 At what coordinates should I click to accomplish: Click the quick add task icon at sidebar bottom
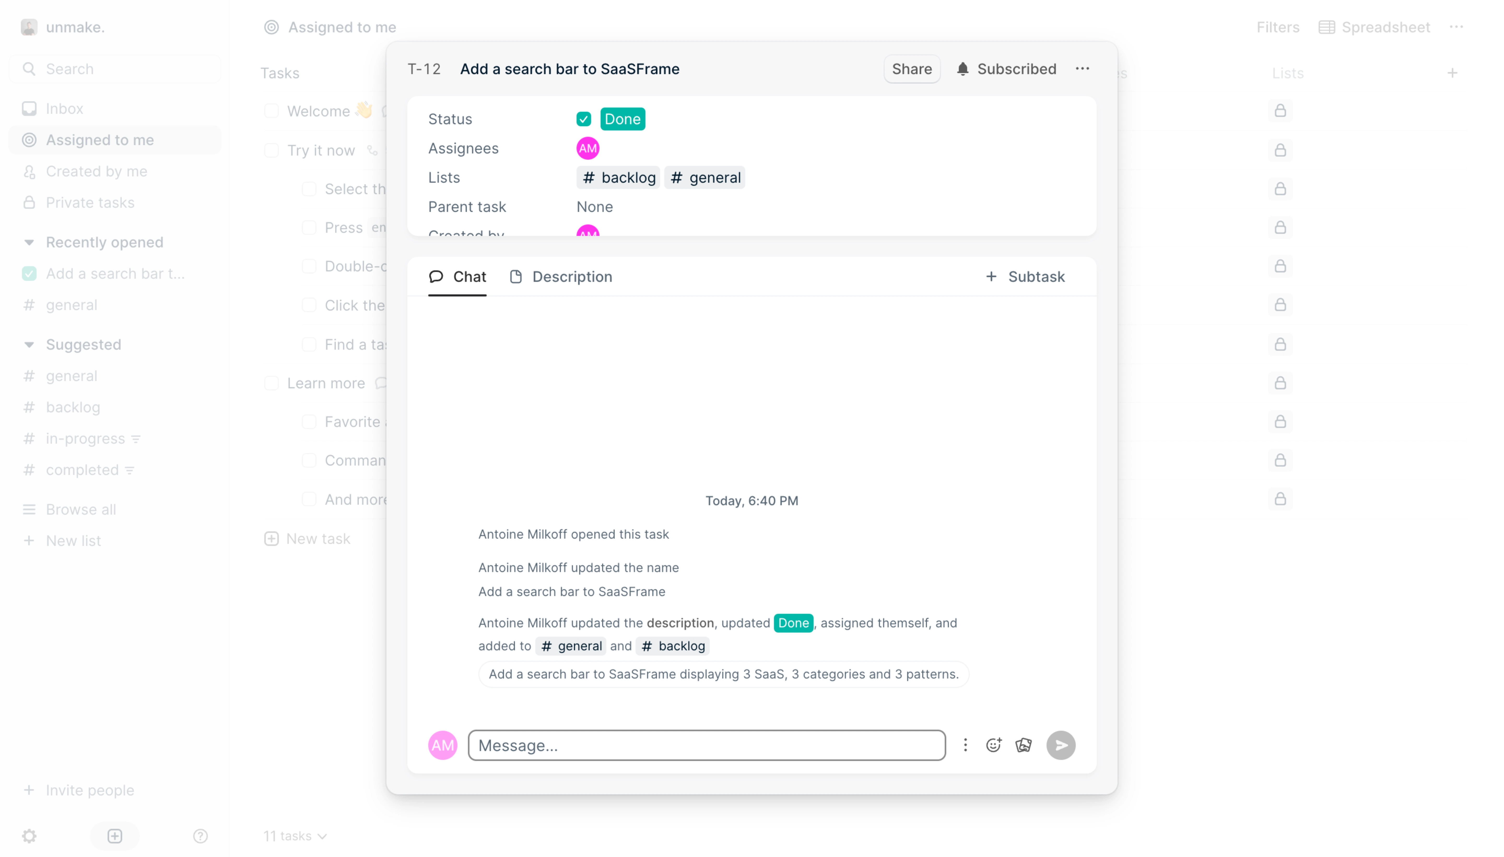(x=115, y=836)
